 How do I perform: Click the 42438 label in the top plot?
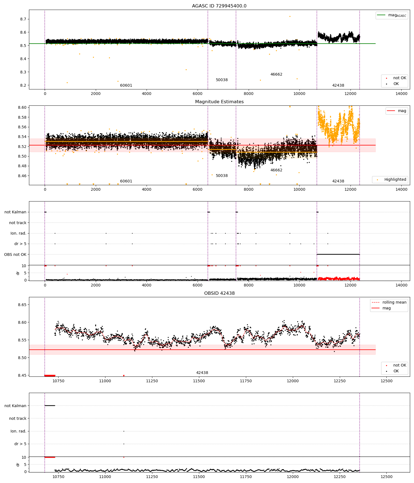pos(338,85)
